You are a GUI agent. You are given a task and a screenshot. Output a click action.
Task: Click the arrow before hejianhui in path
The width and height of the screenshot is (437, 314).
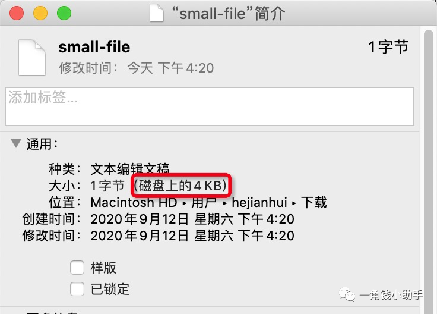pyautogui.click(x=225, y=203)
